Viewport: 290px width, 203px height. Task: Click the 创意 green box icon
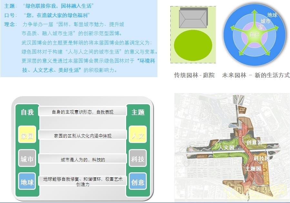click(137, 182)
